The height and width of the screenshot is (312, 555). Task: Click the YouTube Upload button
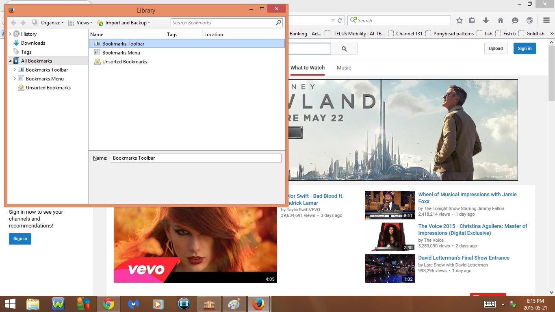coord(496,48)
